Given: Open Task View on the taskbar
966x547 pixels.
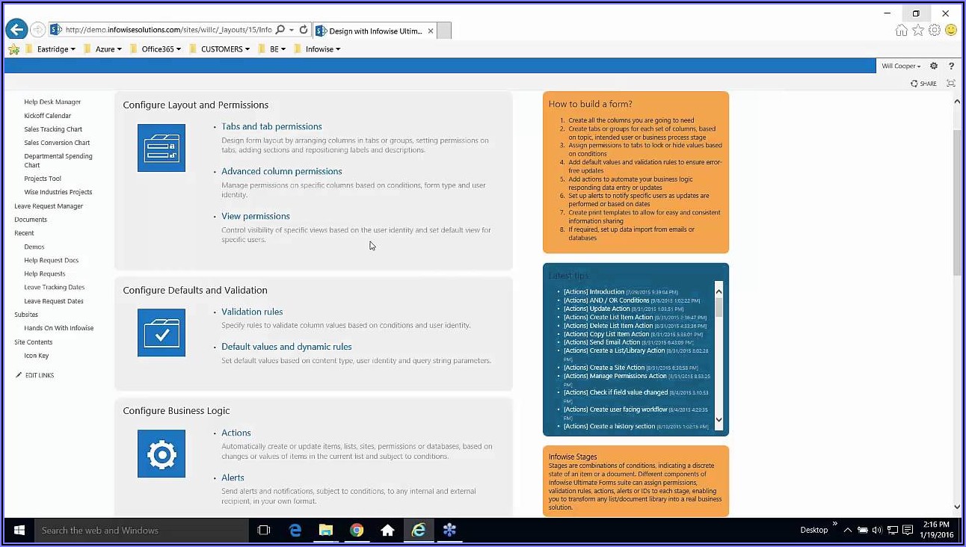Looking at the screenshot, I should [263, 530].
